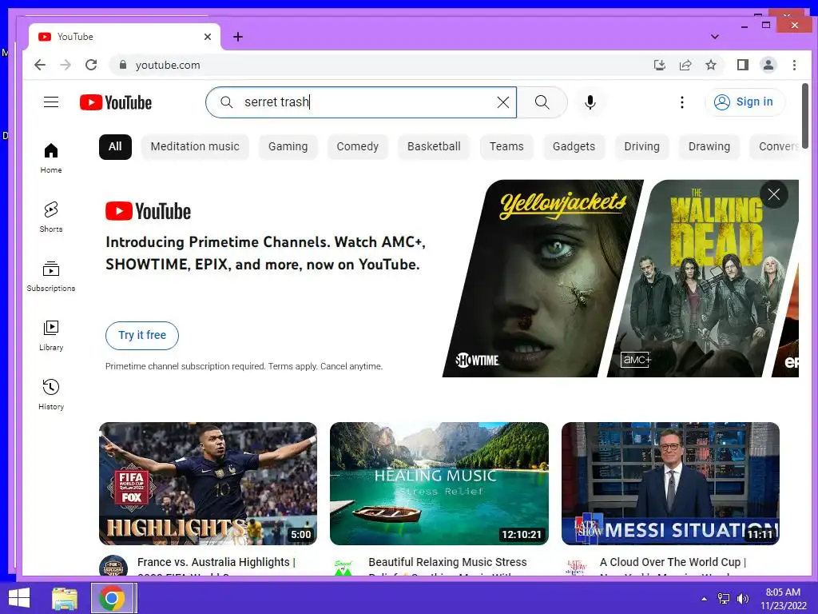Open File Explorer from the taskbar

65,598
